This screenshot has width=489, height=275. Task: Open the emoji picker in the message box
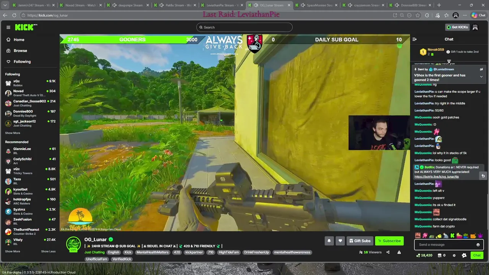pos(478,245)
